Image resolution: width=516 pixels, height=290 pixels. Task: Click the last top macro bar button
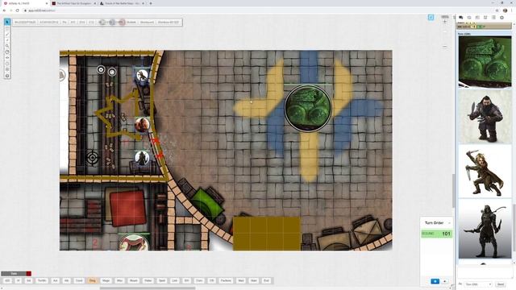pyautogui.click(x=169, y=22)
